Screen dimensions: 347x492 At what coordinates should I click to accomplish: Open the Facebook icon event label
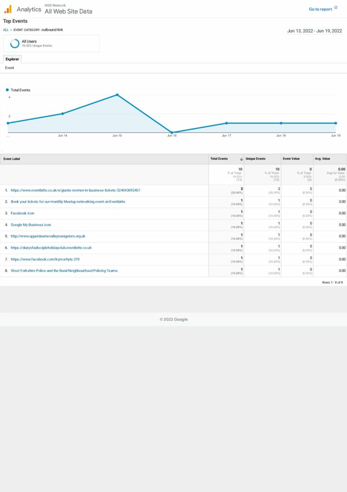[x=23, y=213]
